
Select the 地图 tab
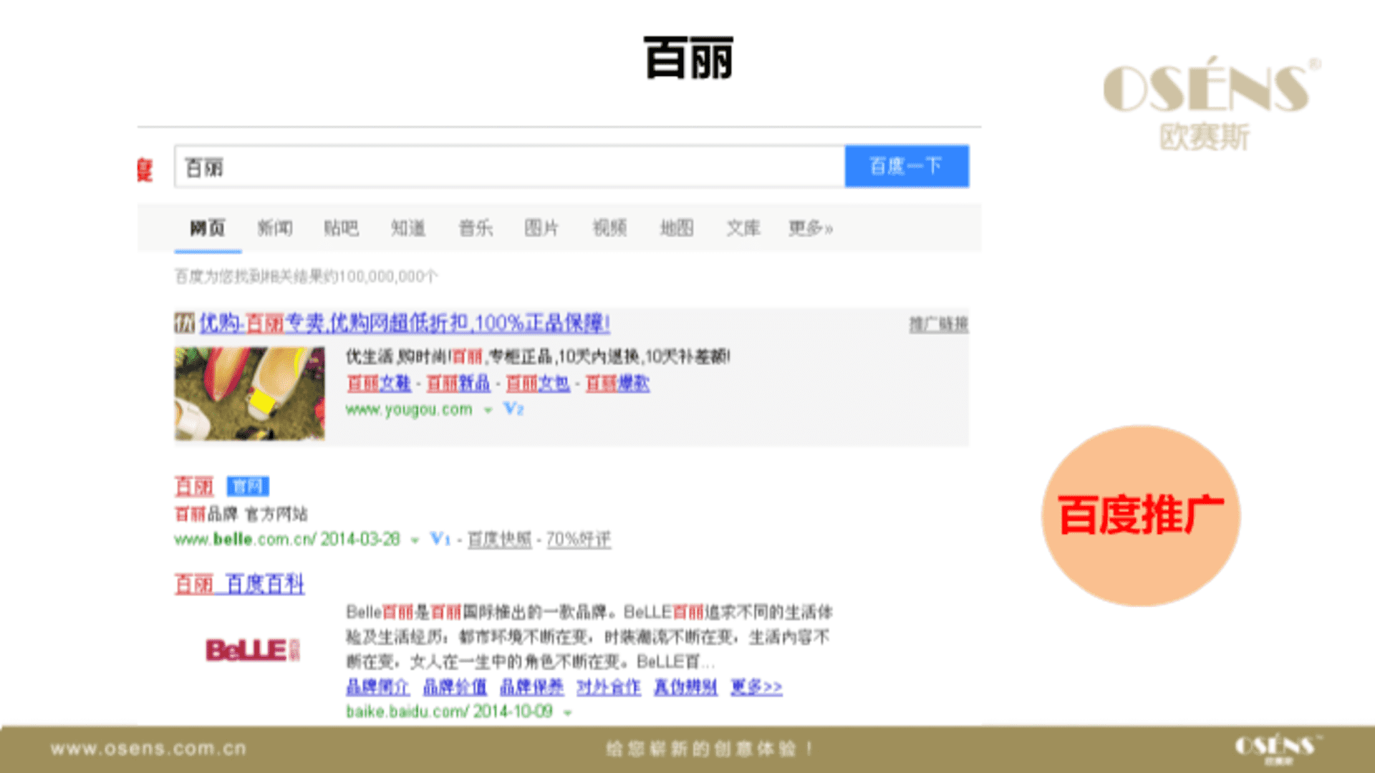677,228
